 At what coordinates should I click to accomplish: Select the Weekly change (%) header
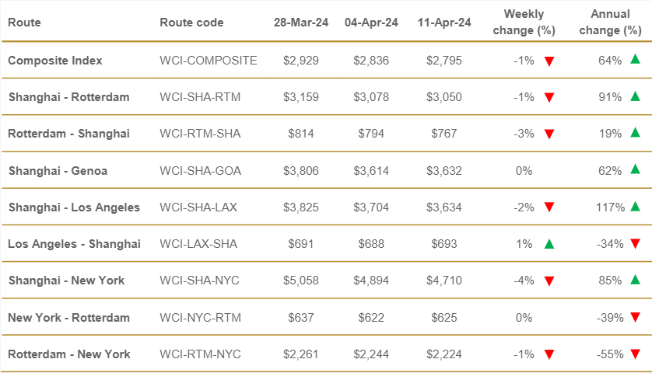[x=524, y=22]
